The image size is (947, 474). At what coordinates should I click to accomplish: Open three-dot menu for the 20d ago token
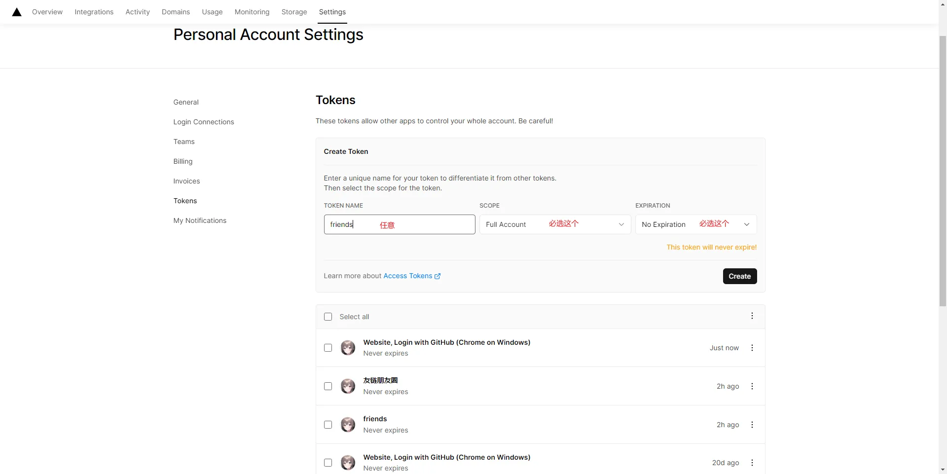(752, 463)
